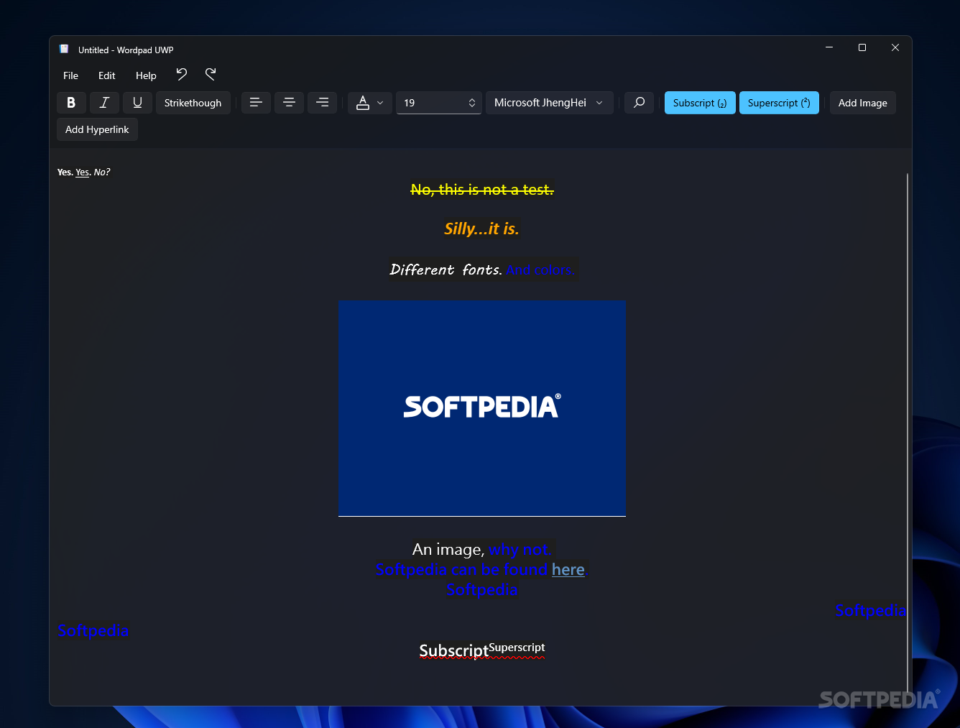Open the 'here' hyperlink in the document
Viewport: 960px width, 728px height.
point(568,570)
